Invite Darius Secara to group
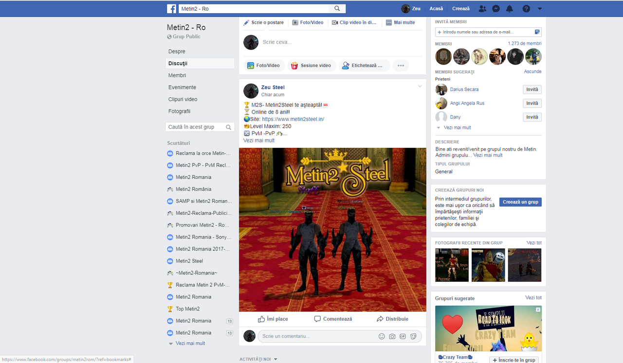Screen dimensions: 623x363 pyautogui.click(x=532, y=89)
